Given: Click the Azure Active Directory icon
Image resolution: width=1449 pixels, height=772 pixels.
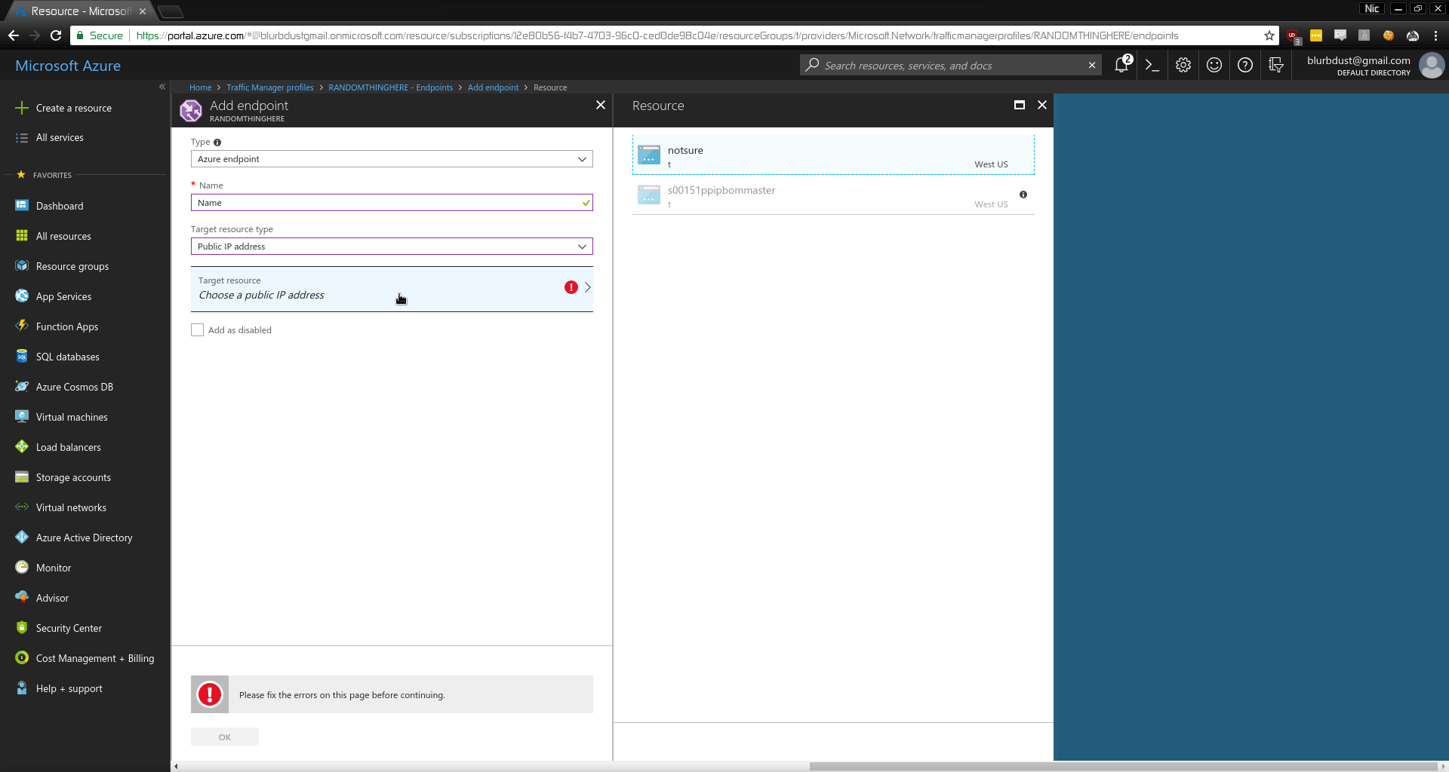Looking at the screenshot, I should tap(22, 538).
